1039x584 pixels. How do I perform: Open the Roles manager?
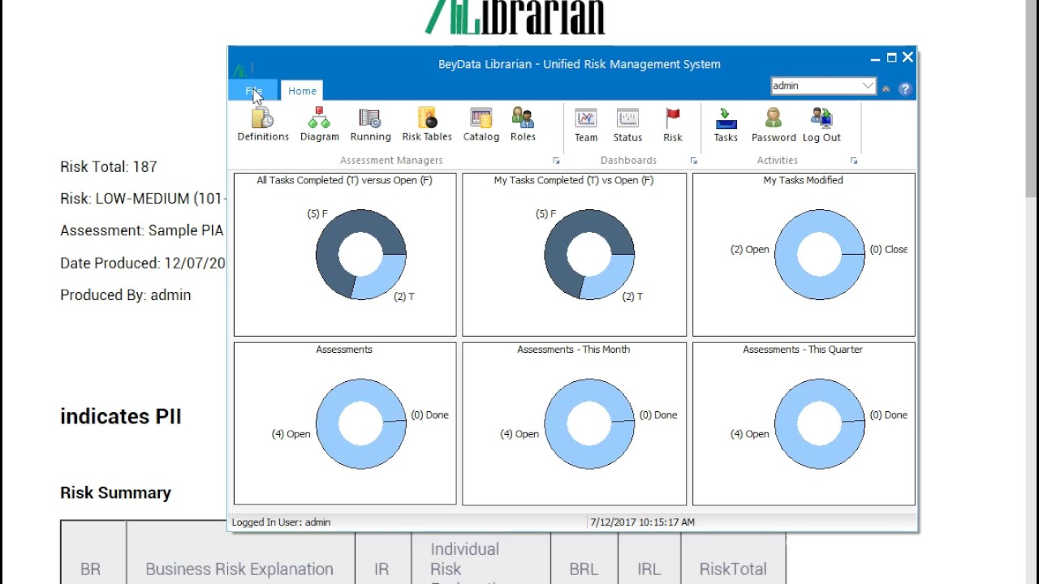pos(523,125)
